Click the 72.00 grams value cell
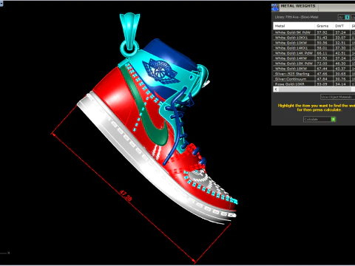The width and height of the screenshot is (355, 266). click(324, 64)
